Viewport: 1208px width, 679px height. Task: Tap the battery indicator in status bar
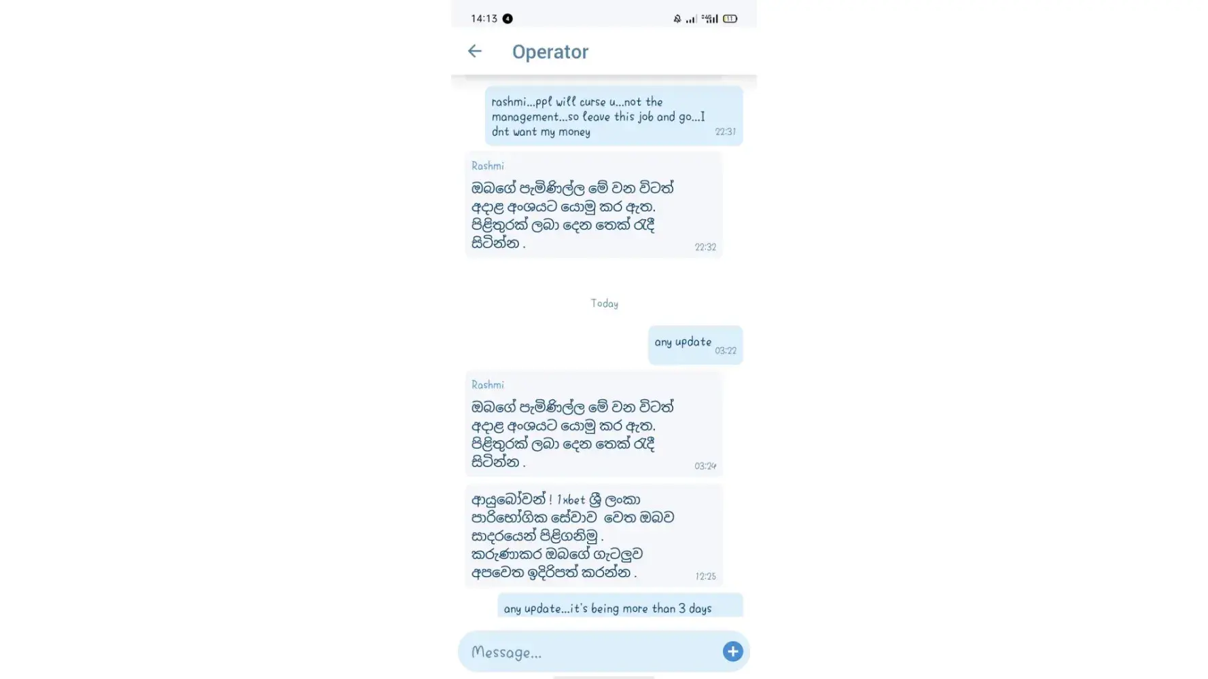coord(730,19)
